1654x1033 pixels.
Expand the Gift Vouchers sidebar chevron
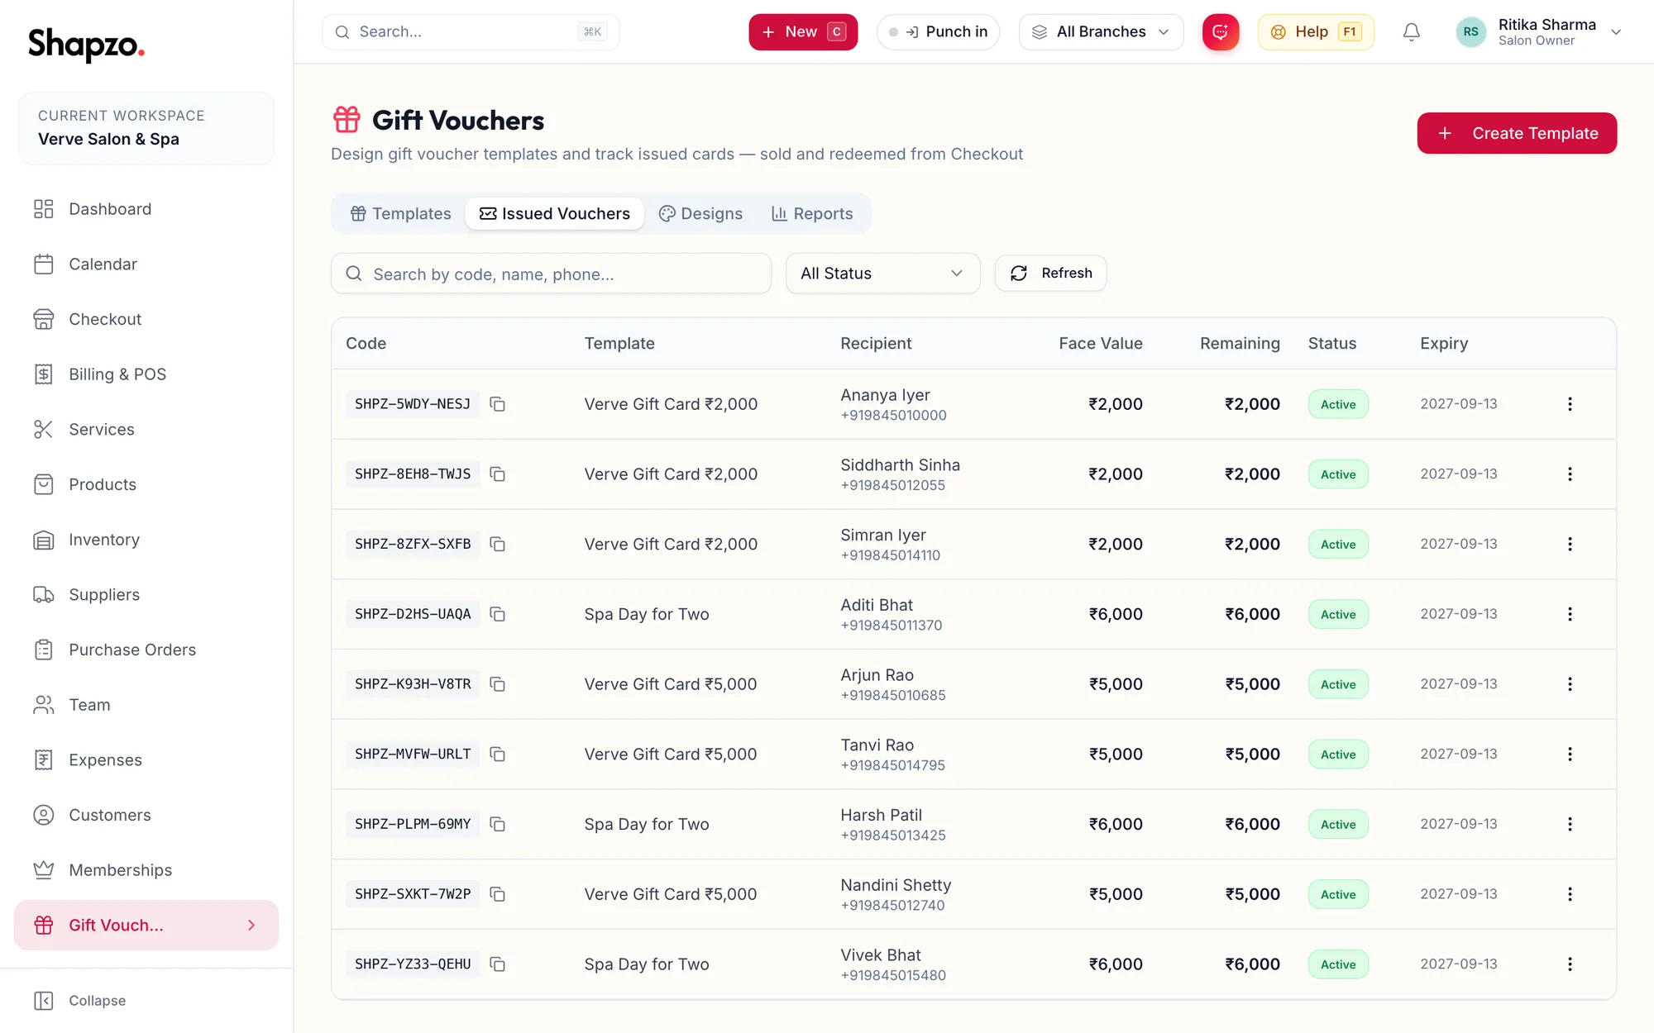(251, 926)
